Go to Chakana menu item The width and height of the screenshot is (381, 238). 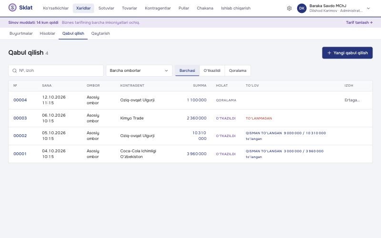(x=205, y=8)
